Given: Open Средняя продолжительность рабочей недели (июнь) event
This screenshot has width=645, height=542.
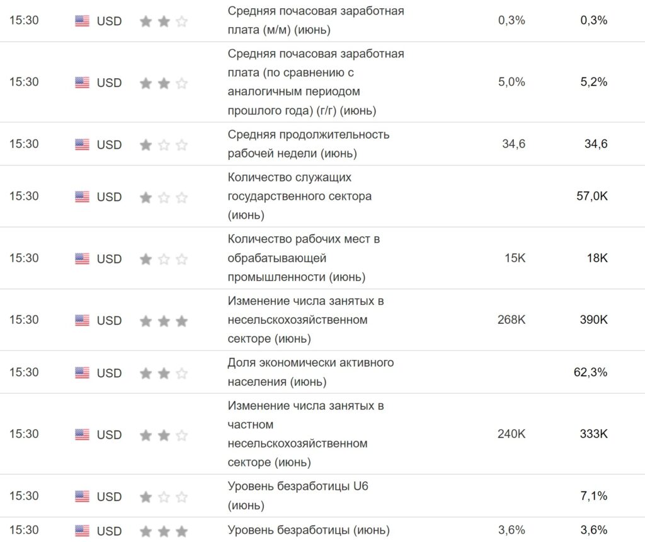Looking at the screenshot, I should coord(309,144).
